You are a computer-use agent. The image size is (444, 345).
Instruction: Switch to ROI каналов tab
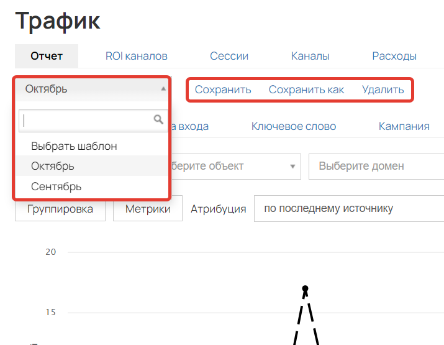(136, 56)
